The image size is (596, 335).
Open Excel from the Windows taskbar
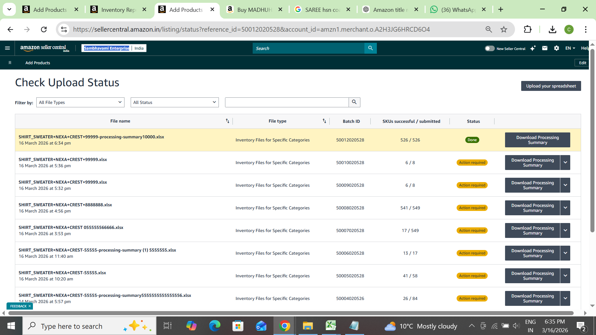[331, 326]
